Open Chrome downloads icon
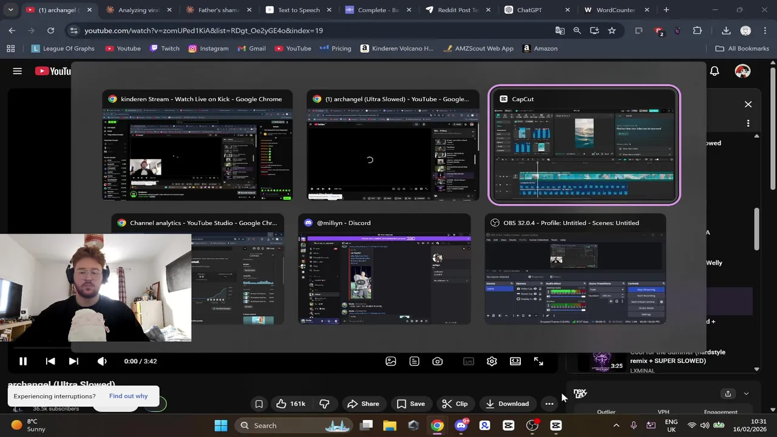Image resolution: width=777 pixels, height=437 pixels. point(726,30)
